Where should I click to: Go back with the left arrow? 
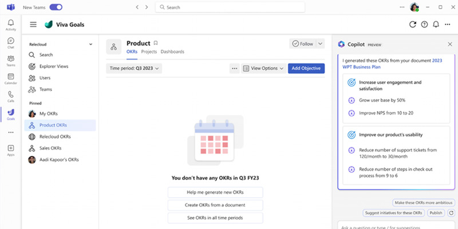click(x=137, y=7)
